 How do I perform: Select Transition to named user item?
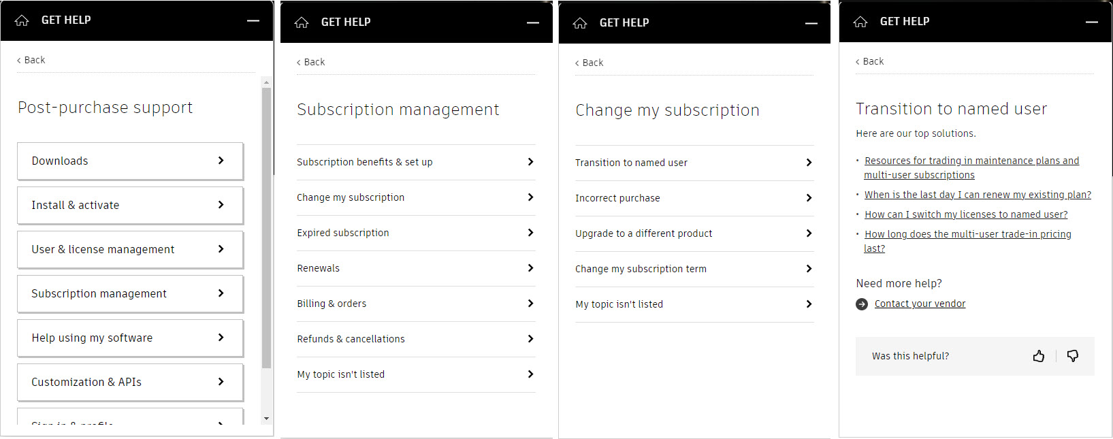coord(694,163)
